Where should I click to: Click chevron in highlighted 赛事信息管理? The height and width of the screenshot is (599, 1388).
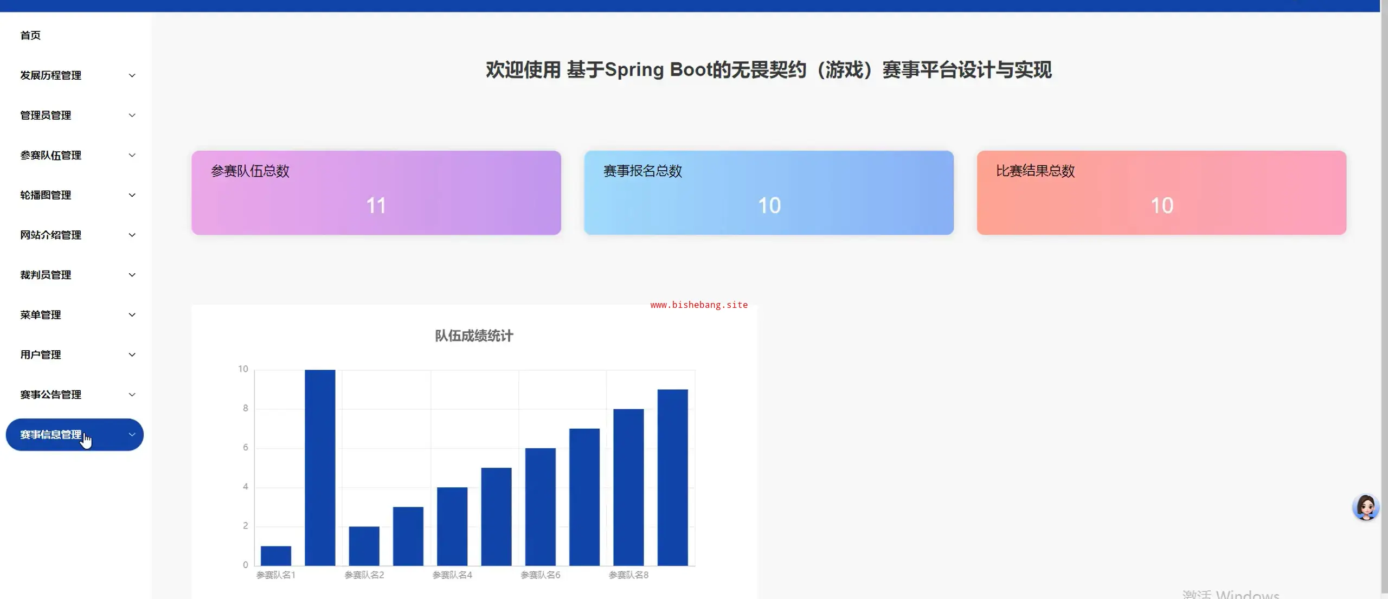click(132, 434)
